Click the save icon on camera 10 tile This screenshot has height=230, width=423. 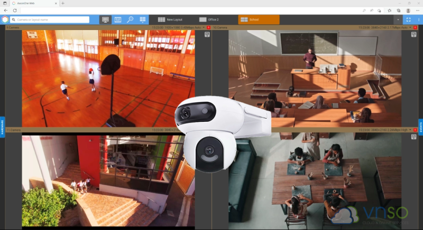point(414,34)
